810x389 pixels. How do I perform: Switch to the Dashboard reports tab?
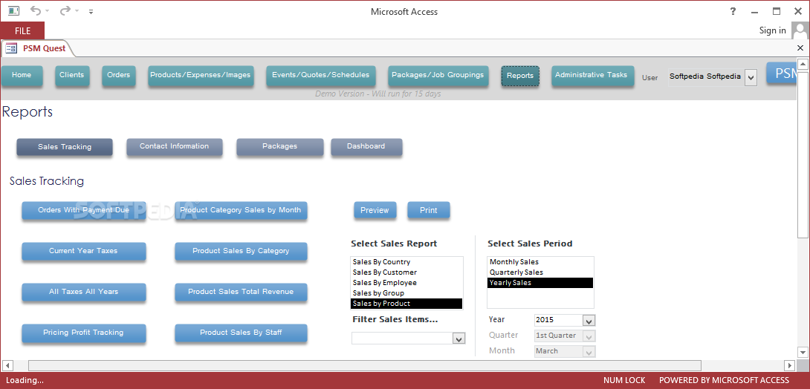pyautogui.click(x=366, y=146)
